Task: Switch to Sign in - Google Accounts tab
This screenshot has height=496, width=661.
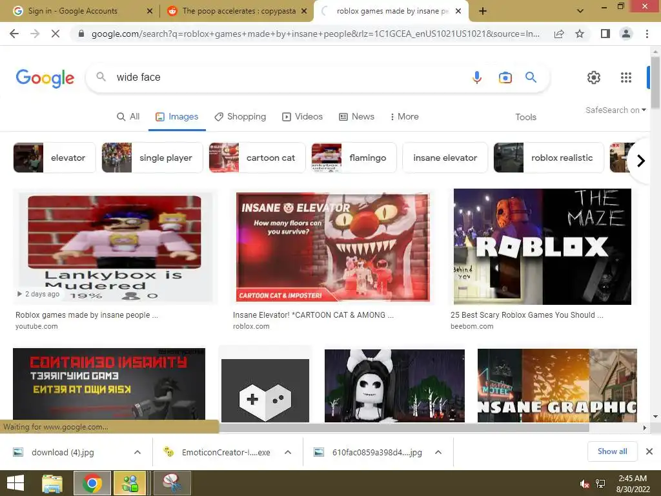Action: click(x=72, y=11)
